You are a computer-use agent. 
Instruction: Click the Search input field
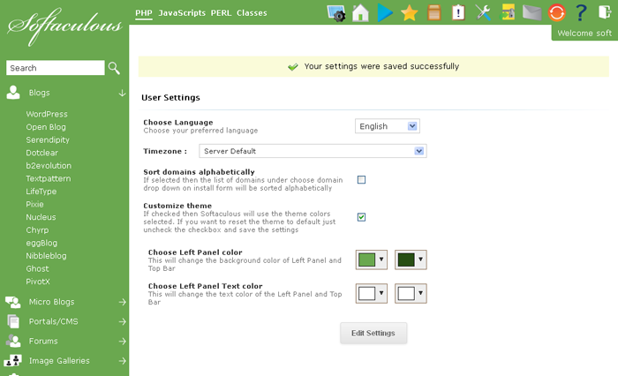pyautogui.click(x=55, y=68)
